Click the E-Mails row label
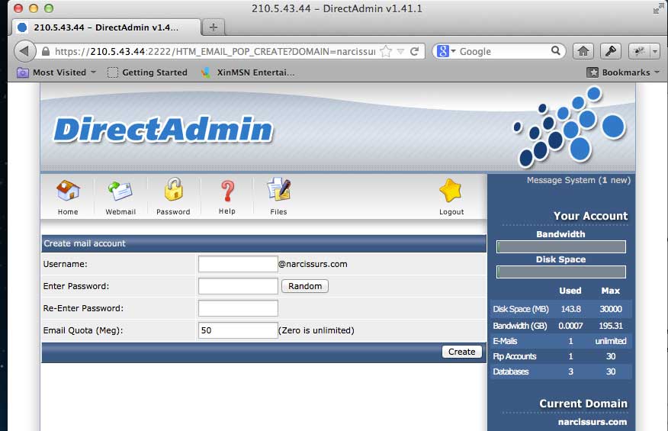The width and height of the screenshot is (668, 431). click(x=505, y=341)
